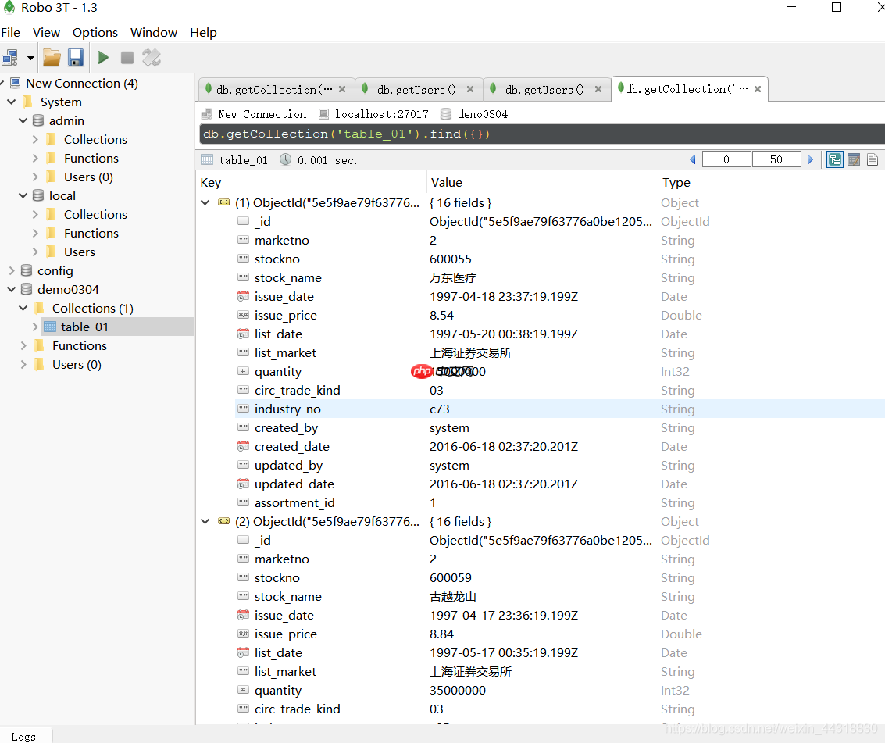Switch results to table view mode
Viewport: 885px width, 743px height.
click(854, 159)
